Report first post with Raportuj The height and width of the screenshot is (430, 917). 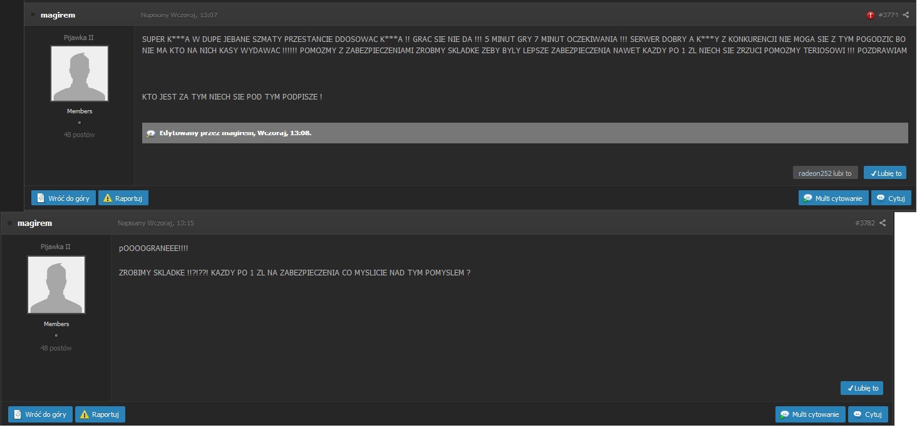pyautogui.click(x=123, y=198)
